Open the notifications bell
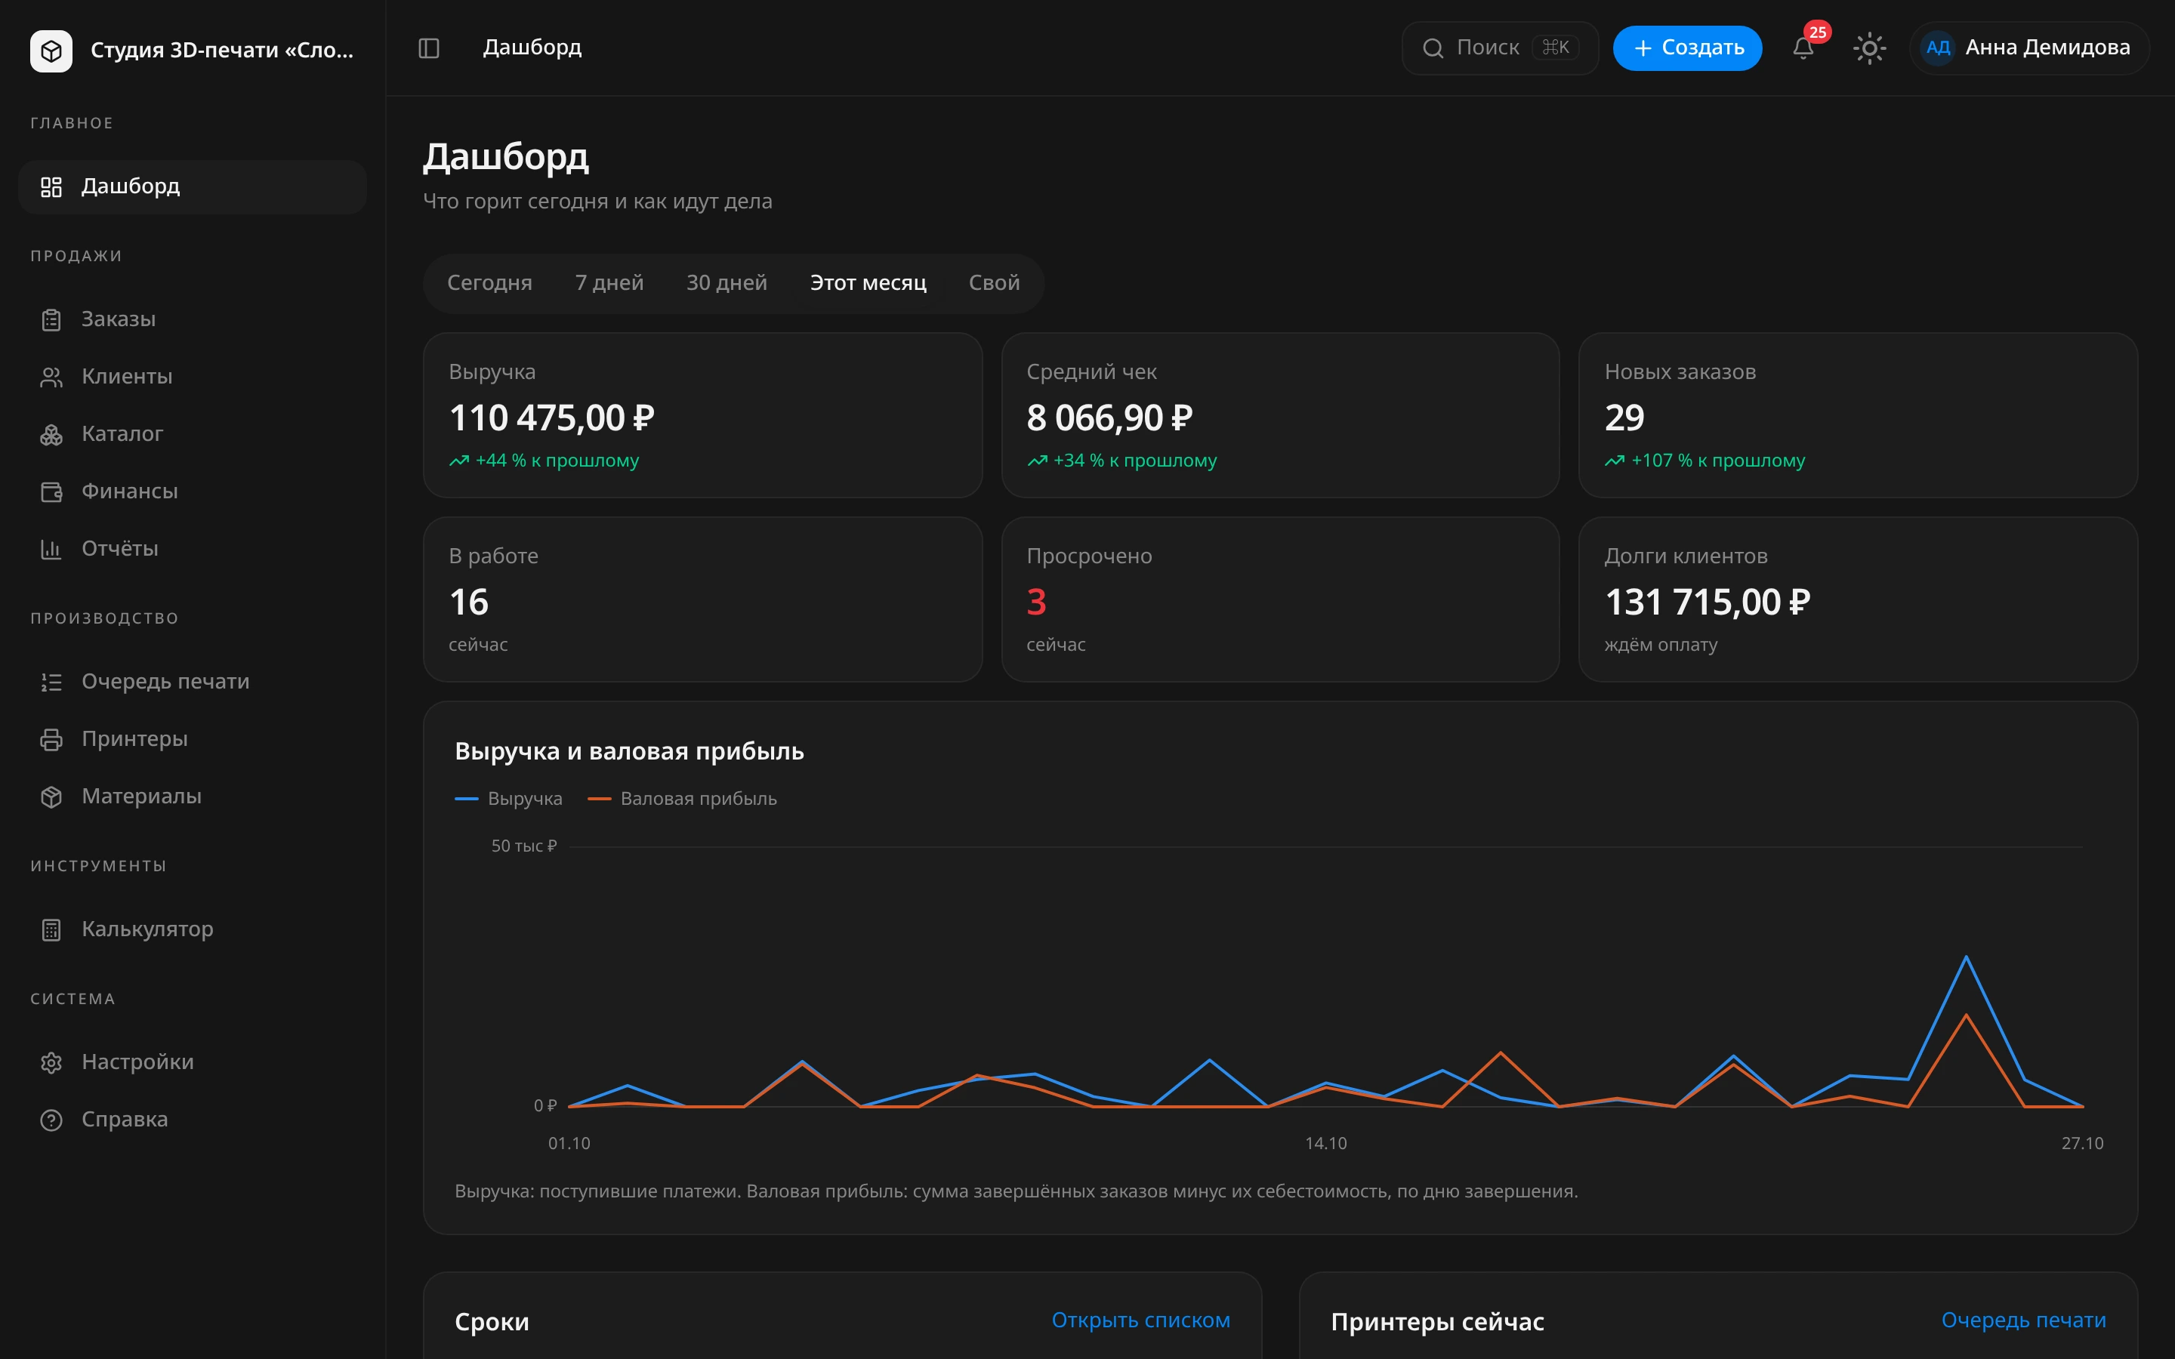This screenshot has width=2175, height=1359. 1803,48
